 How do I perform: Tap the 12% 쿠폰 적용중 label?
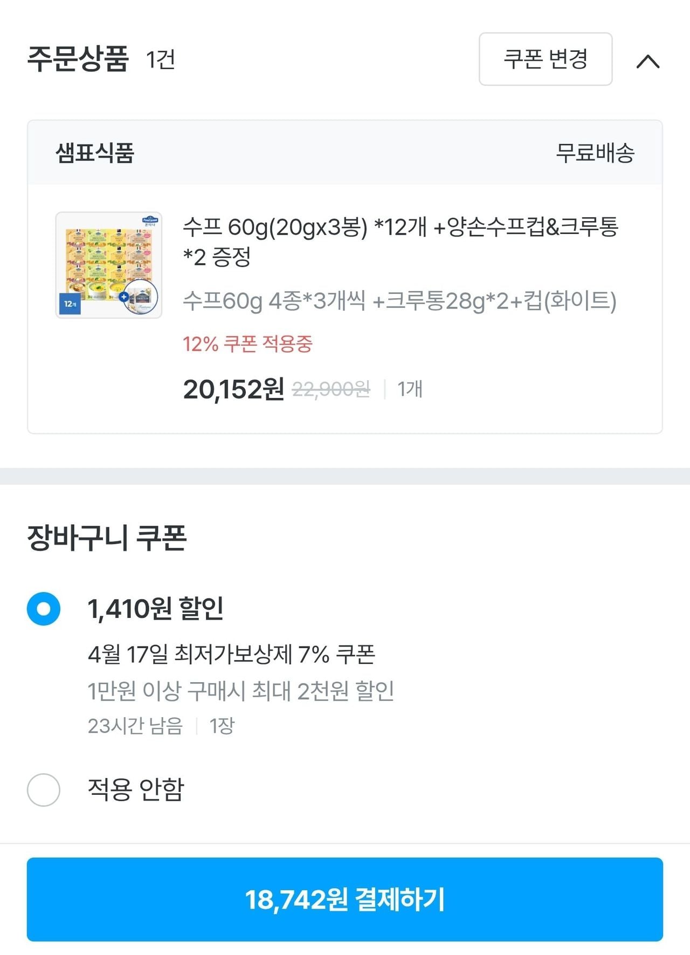click(x=247, y=343)
